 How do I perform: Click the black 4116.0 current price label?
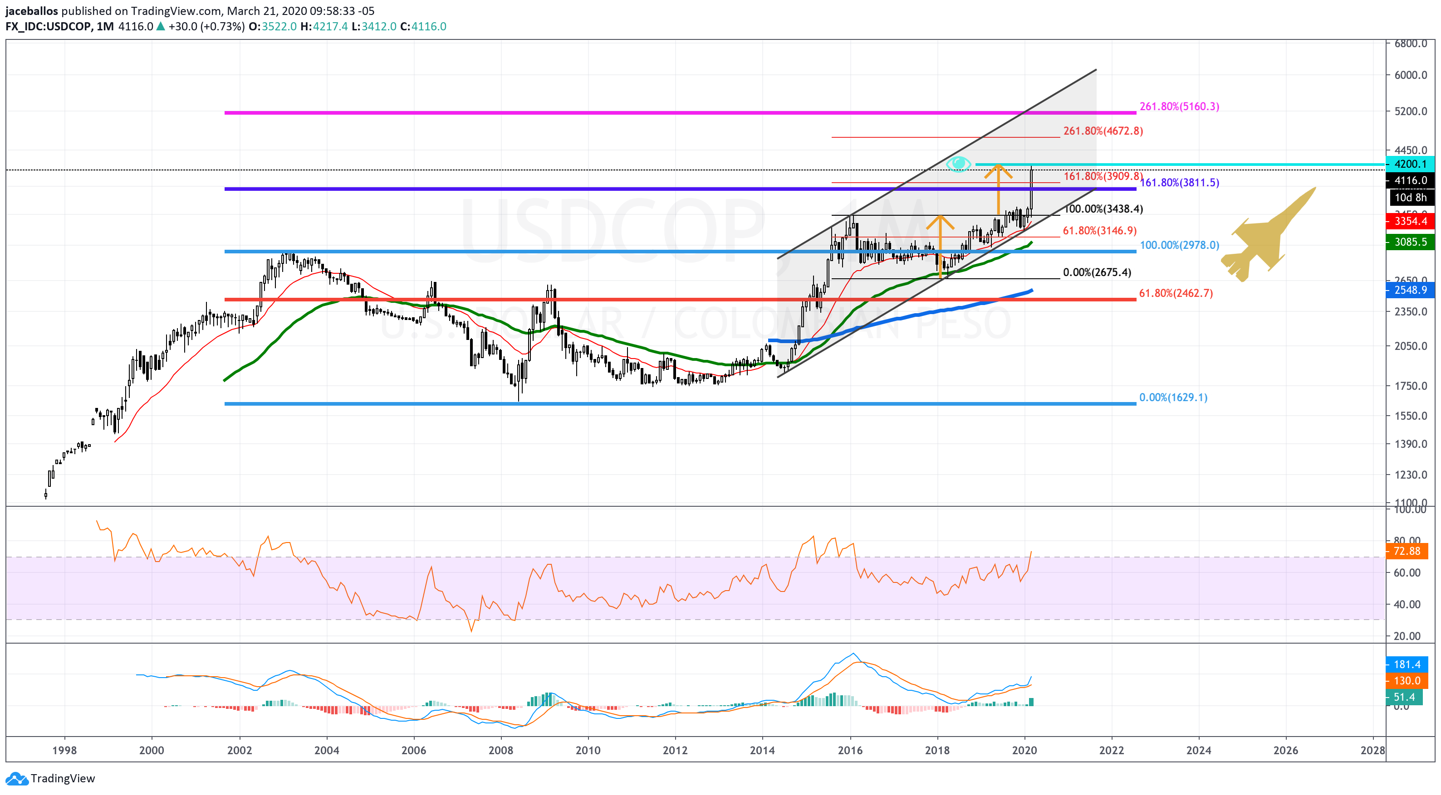[x=1410, y=180]
